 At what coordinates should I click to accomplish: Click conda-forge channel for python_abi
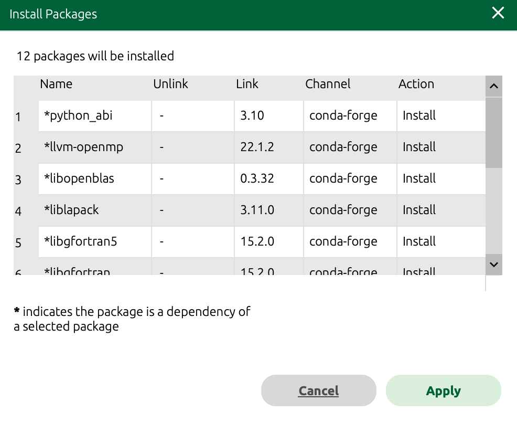coord(343,115)
